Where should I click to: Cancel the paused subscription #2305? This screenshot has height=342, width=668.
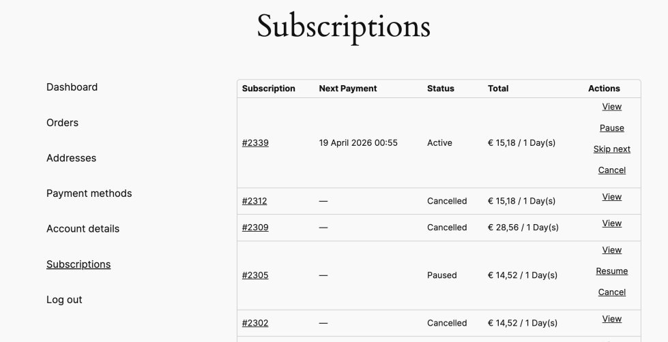pyautogui.click(x=612, y=292)
